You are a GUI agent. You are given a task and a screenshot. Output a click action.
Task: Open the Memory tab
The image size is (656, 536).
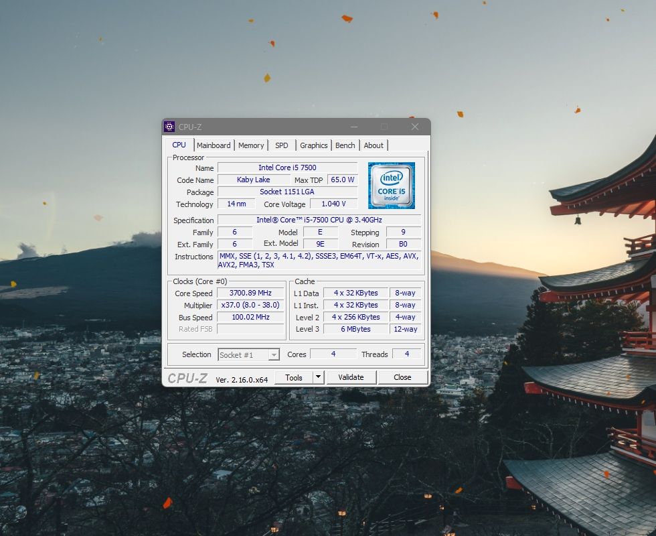point(251,145)
